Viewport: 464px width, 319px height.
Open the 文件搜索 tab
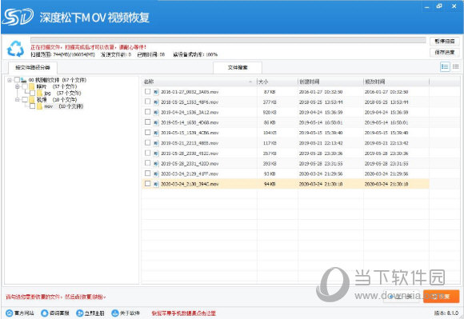[x=238, y=67]
